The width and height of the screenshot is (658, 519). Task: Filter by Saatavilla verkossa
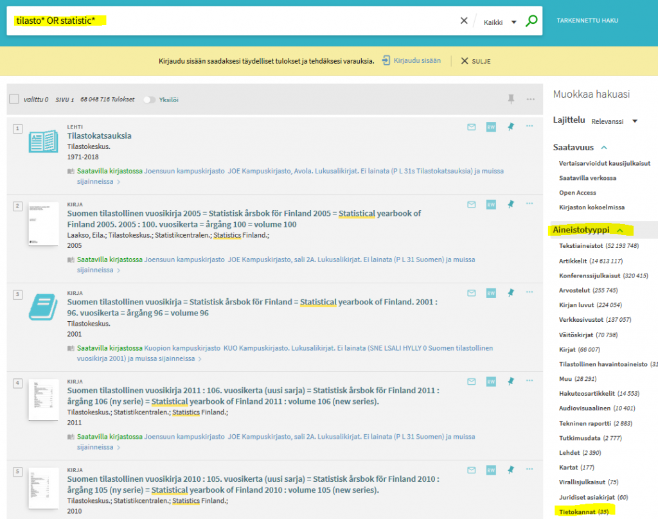[x=587, y=178]
